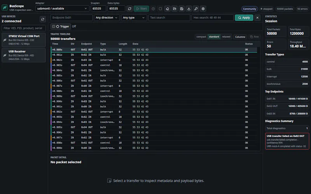Click the Total Packets 50000 card
Screen dimensions: 311x194
coord(276,32)
